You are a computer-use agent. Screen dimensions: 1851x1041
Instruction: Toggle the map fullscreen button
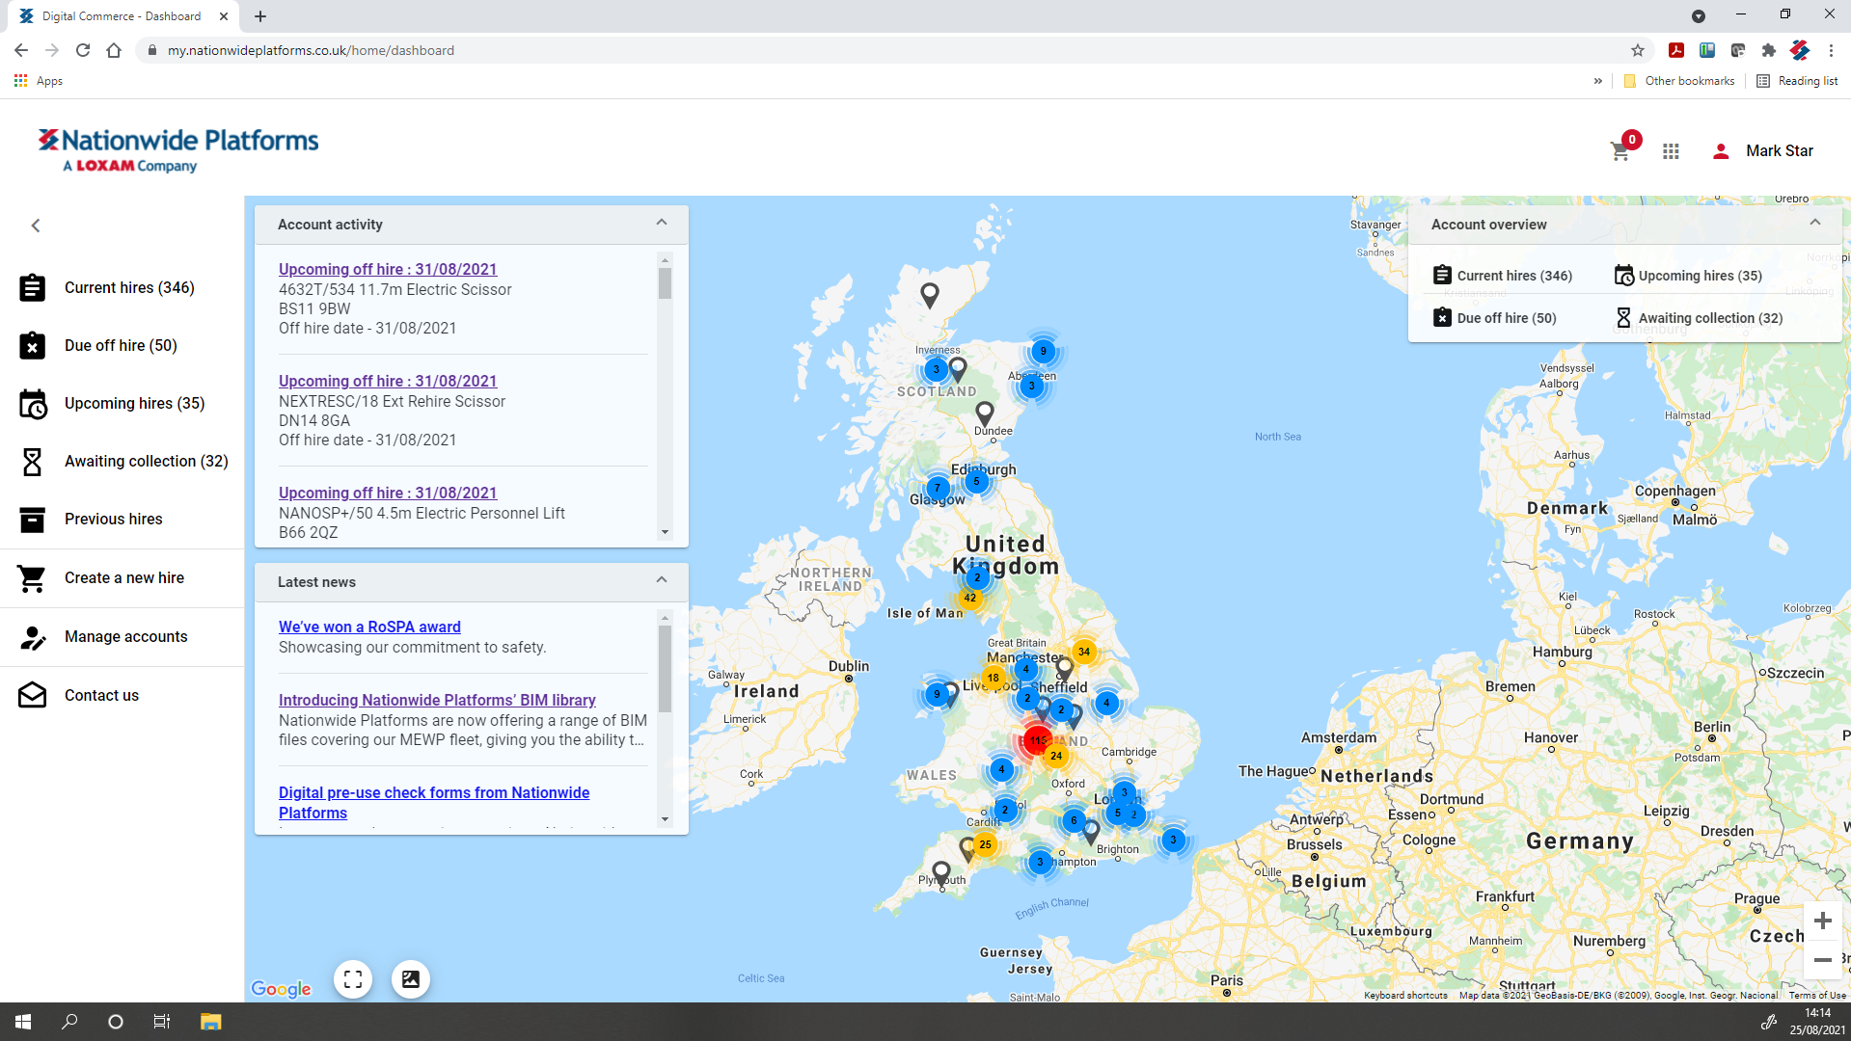353,979
